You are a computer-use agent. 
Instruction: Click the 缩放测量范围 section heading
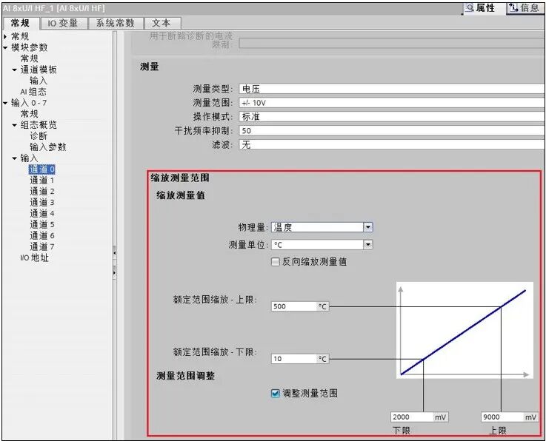click(180, 178)
